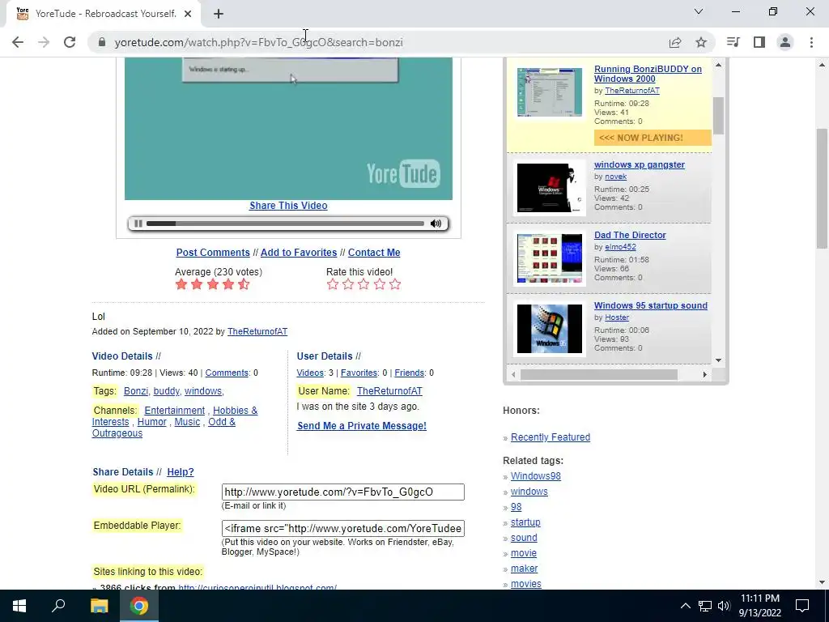Viewport: 829px width, 622px height.
Task: Open Windows 95 startup sound thumbnail
Action: 550,329
